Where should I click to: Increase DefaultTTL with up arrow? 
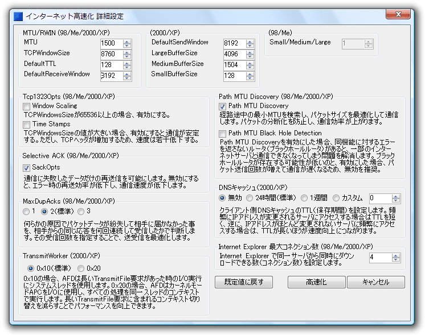pos(127,63)
